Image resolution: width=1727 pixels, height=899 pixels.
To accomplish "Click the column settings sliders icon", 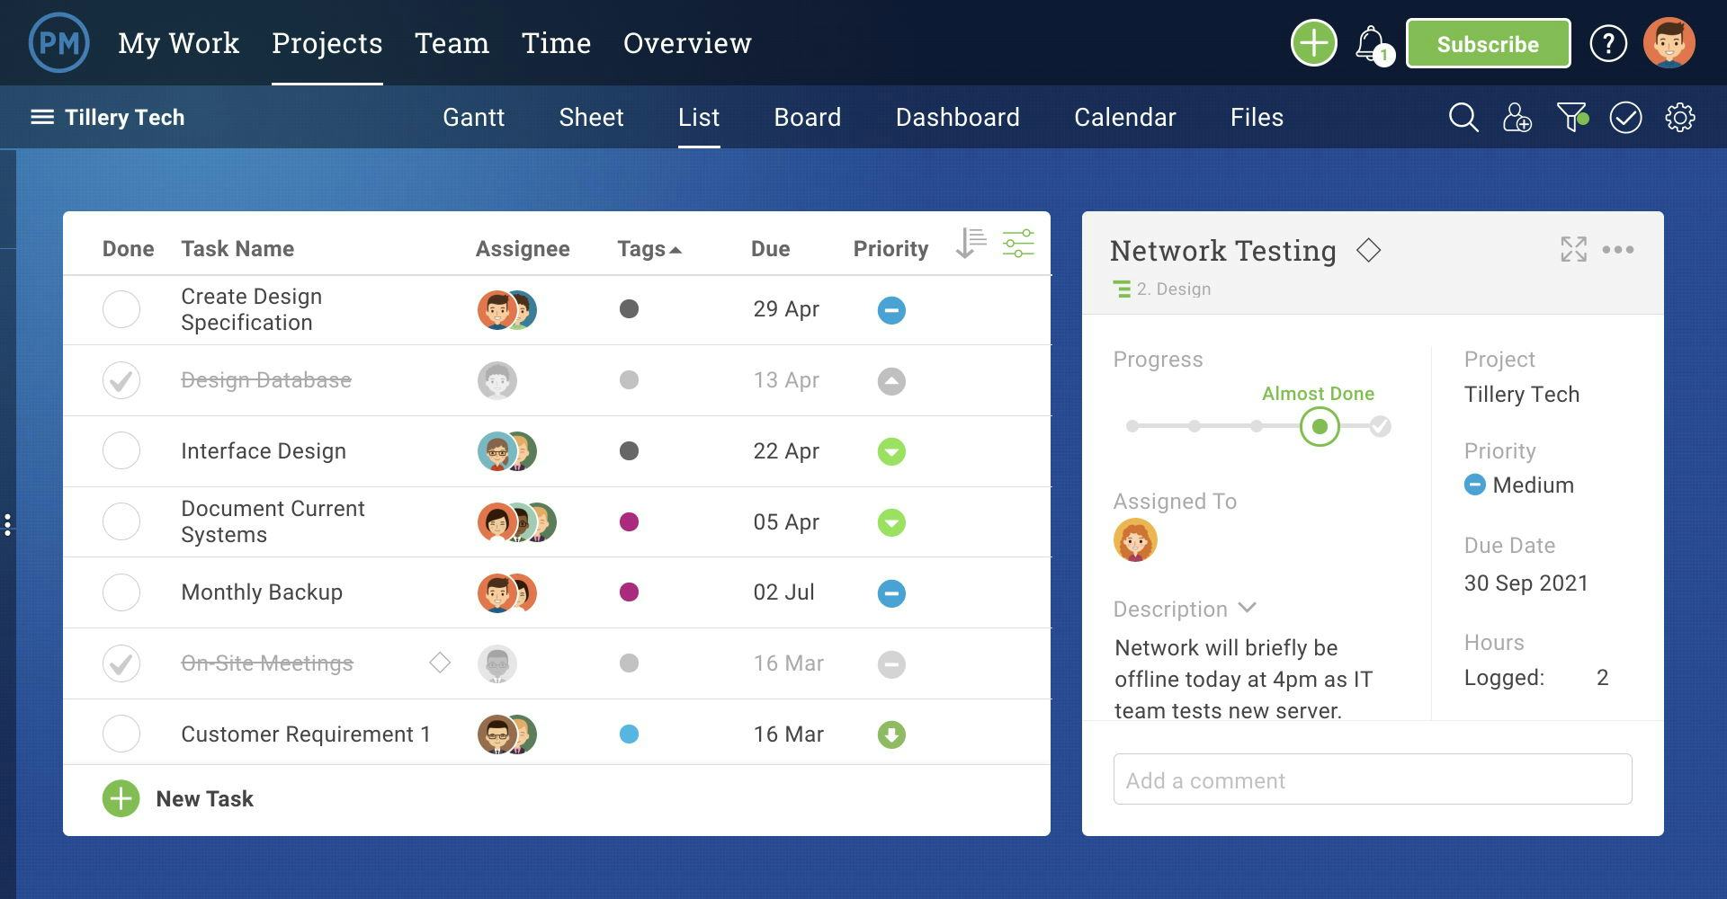I will tap(1018, 244).
